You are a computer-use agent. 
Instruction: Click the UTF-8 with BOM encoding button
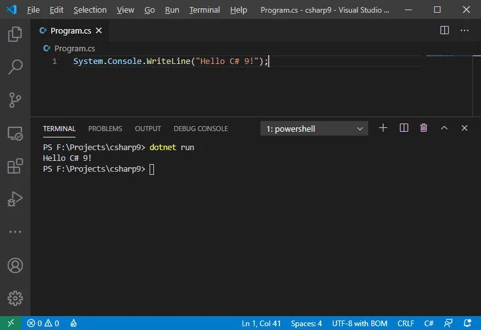(x=359, y=324)
